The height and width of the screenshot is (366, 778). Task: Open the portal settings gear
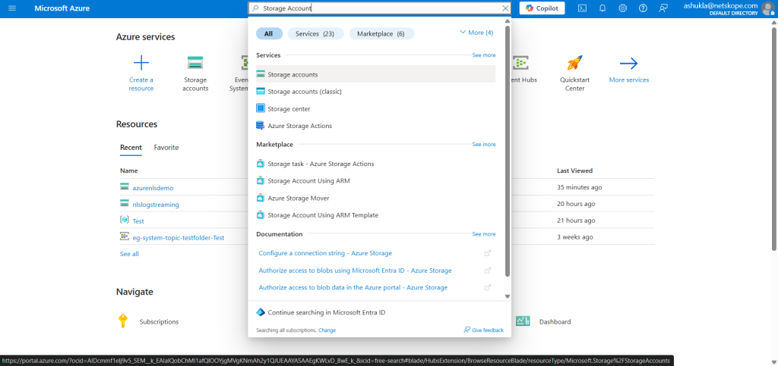click(623, 8)
